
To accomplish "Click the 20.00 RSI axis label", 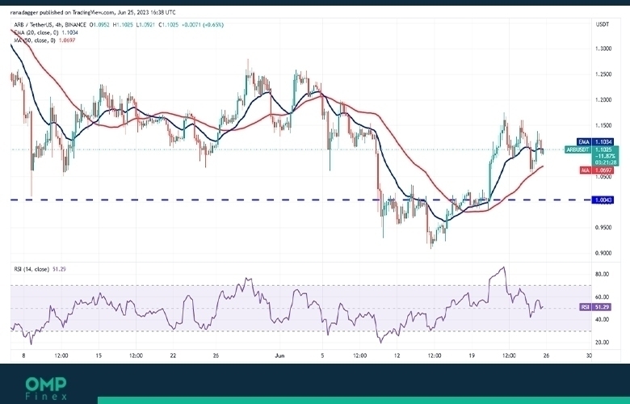I will pos(602,343).
